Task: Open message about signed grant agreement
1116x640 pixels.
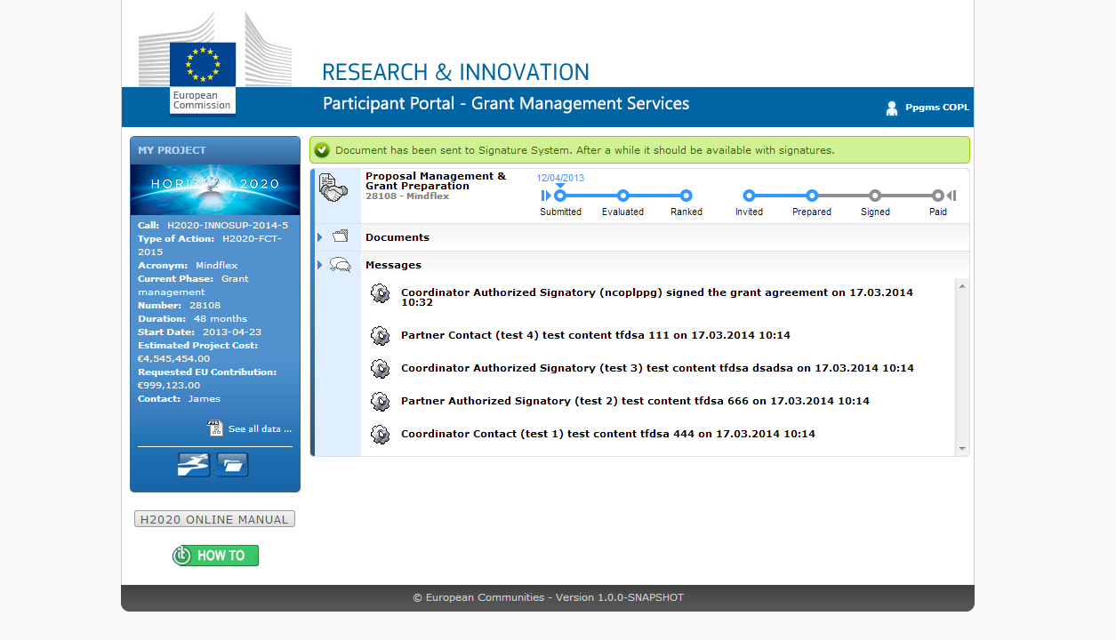Action: tap(657, 297)
